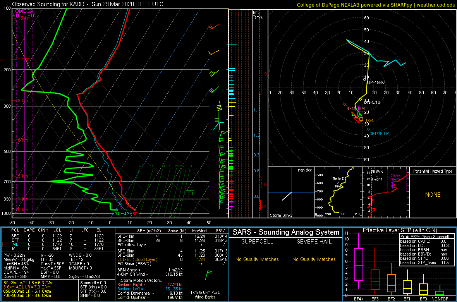Click the UP=196/7 hodograph label
Viewport: 457px width, 302px height.
click(376, 82)
